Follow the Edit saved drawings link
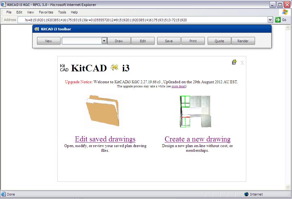The image size is (292, 199). click(105, 139)
